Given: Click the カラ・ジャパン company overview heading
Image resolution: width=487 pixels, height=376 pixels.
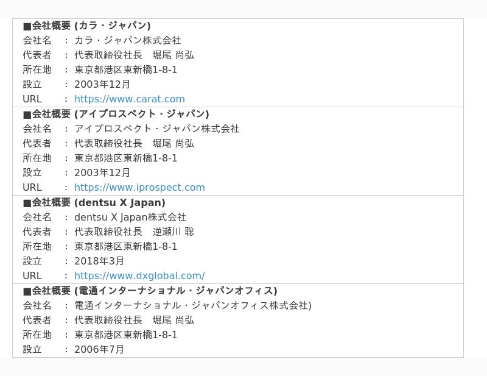Looking at the screenshot, I should 86,26.
